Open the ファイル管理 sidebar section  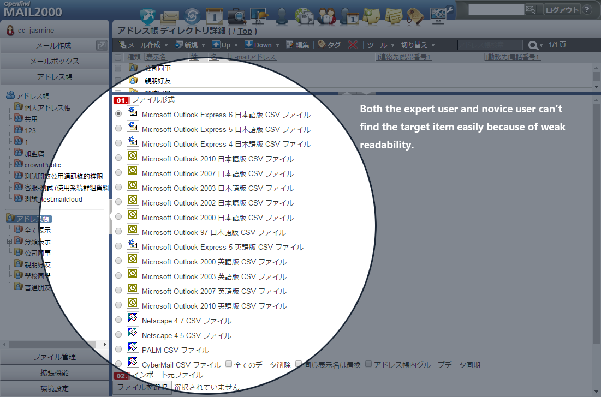click(55, 357)
